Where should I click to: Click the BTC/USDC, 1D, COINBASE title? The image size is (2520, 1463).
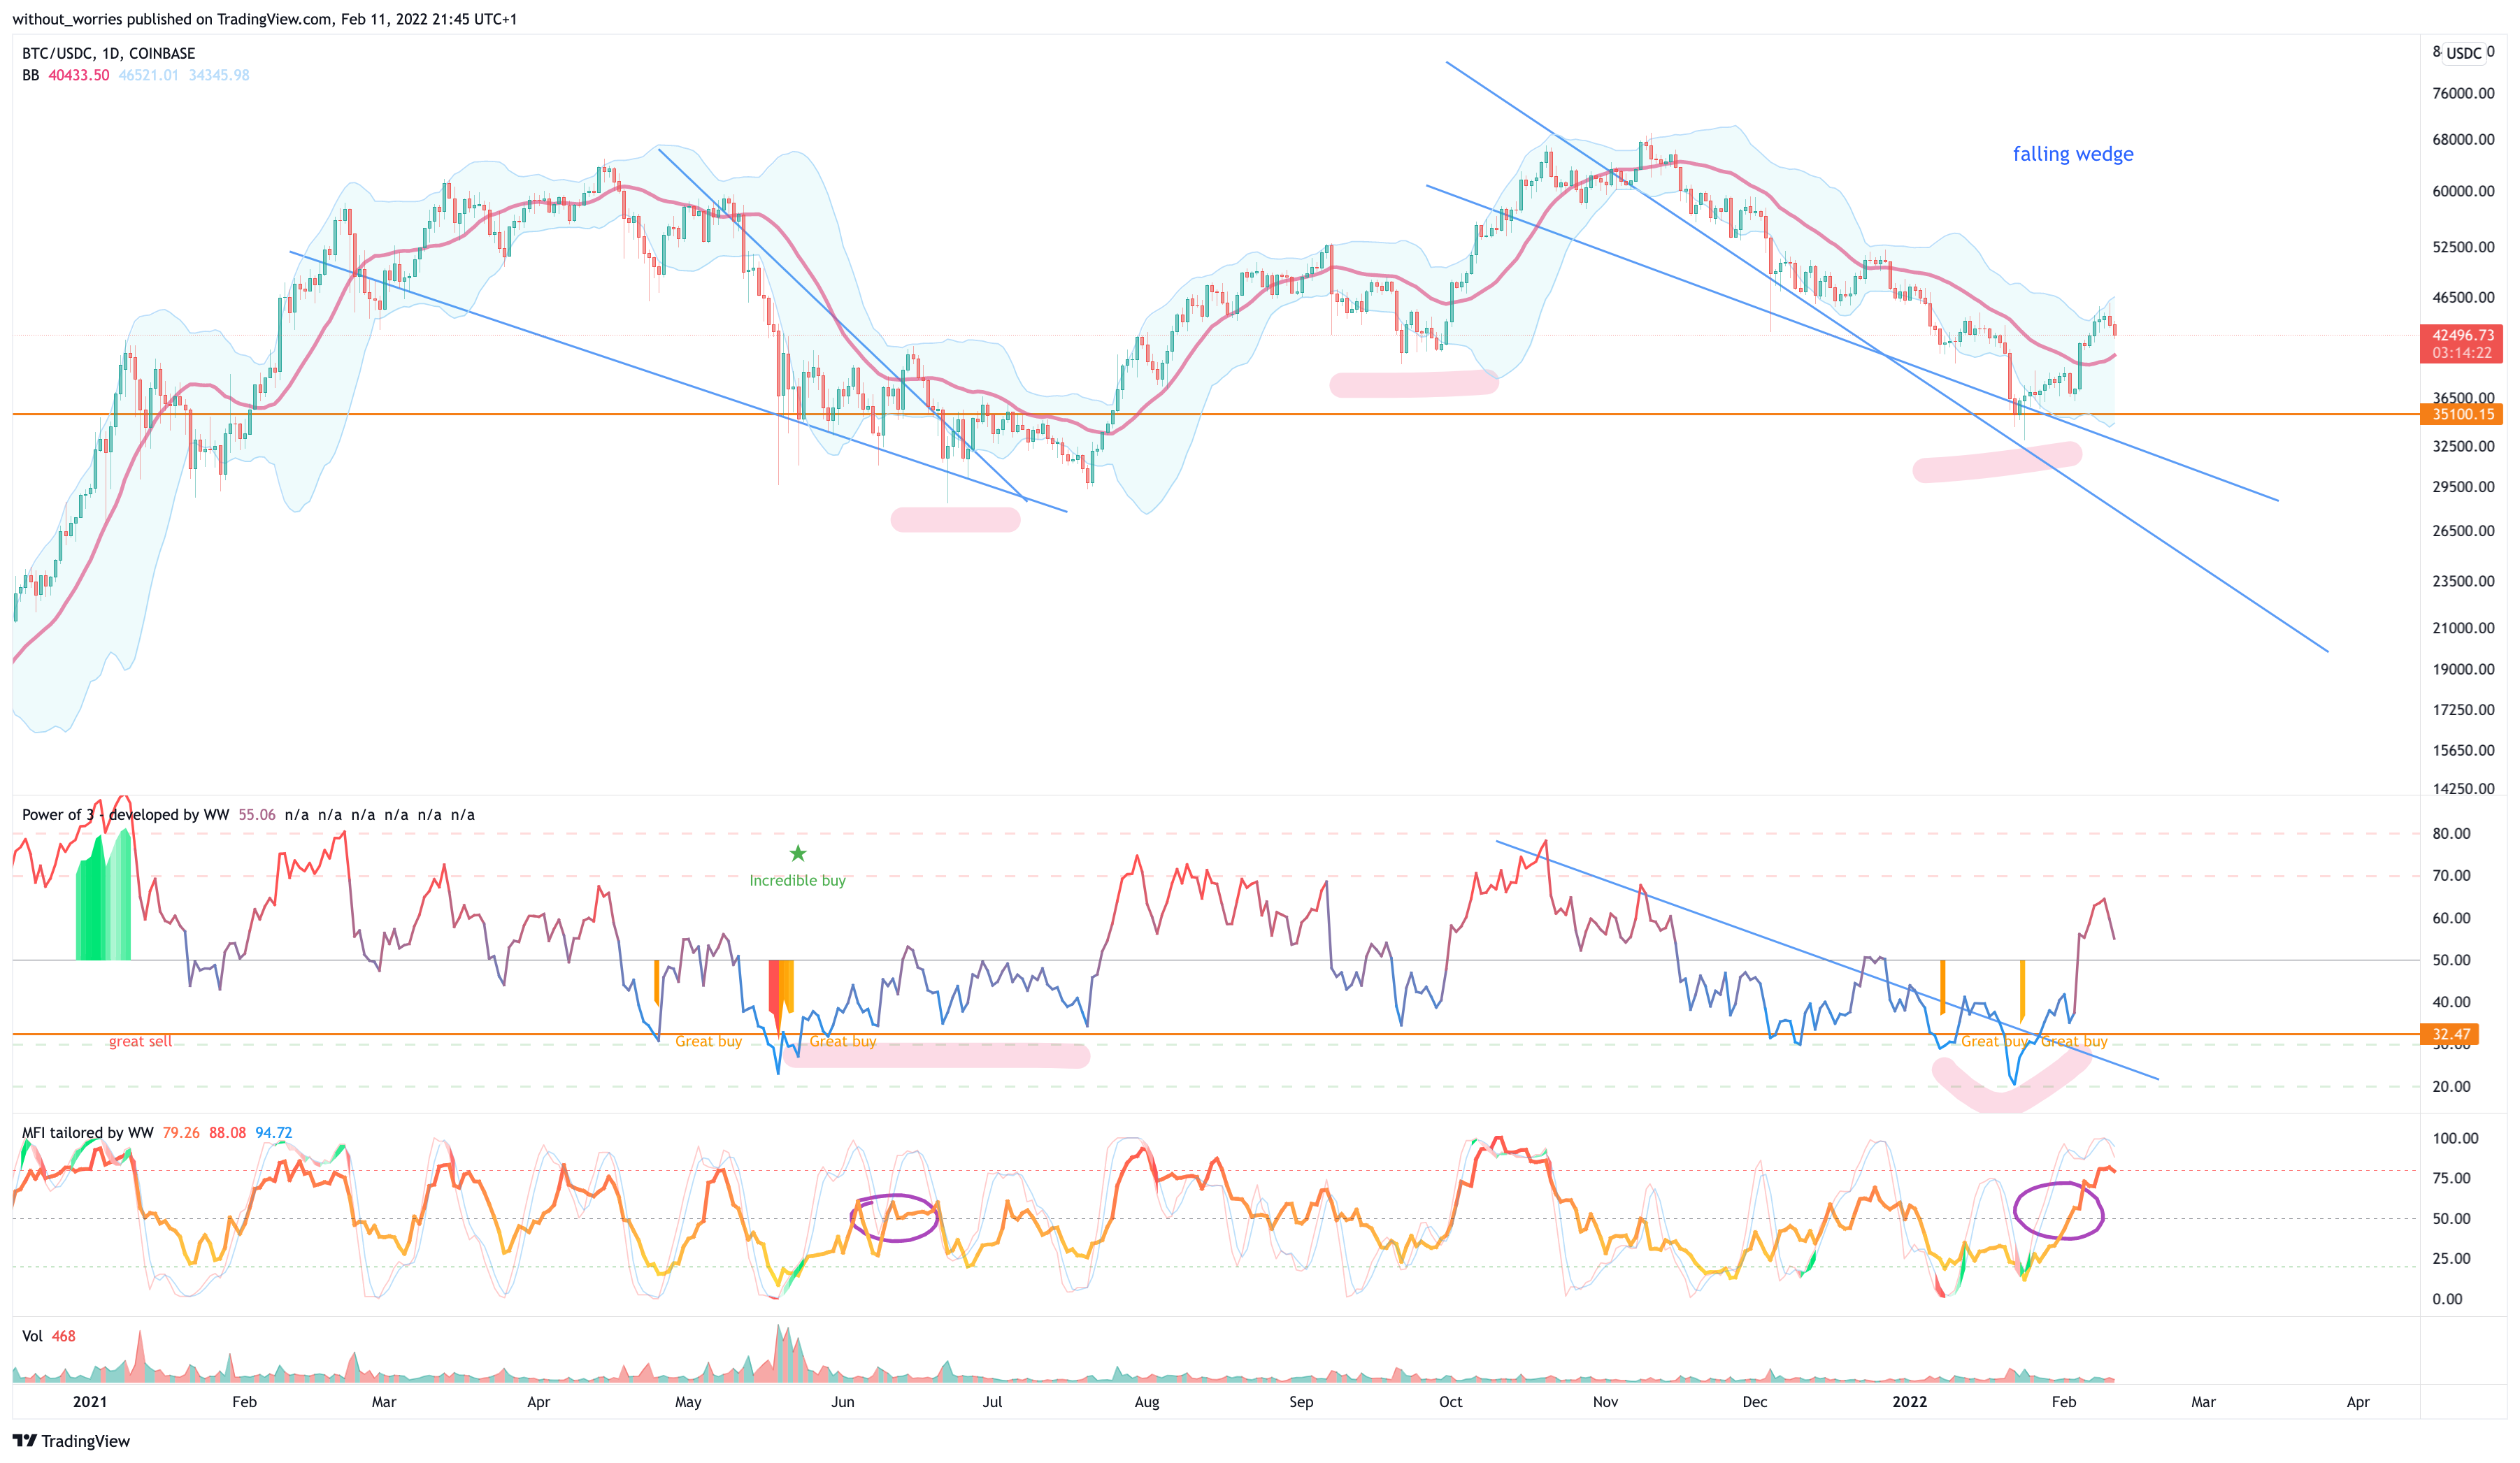tap(108, 53)
